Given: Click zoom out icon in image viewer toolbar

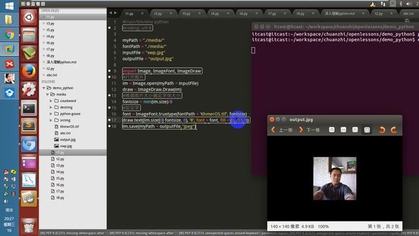Looking at the screenshot, I should click(343, 130).
